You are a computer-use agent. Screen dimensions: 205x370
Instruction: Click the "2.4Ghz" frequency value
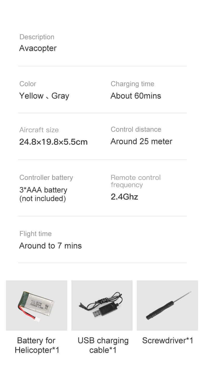124,197
